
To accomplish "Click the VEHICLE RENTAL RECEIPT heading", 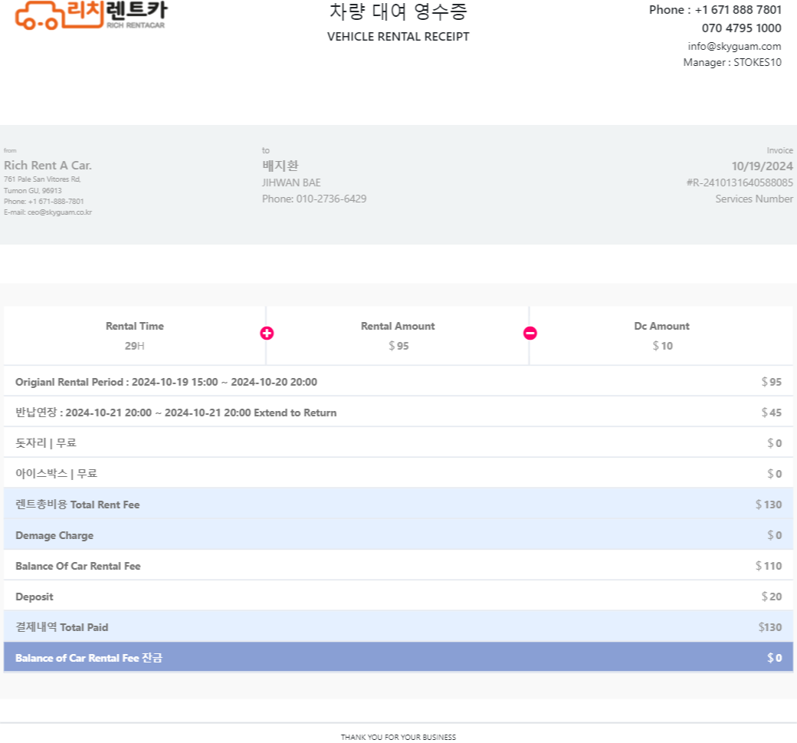I will click(x=398, y=37).
